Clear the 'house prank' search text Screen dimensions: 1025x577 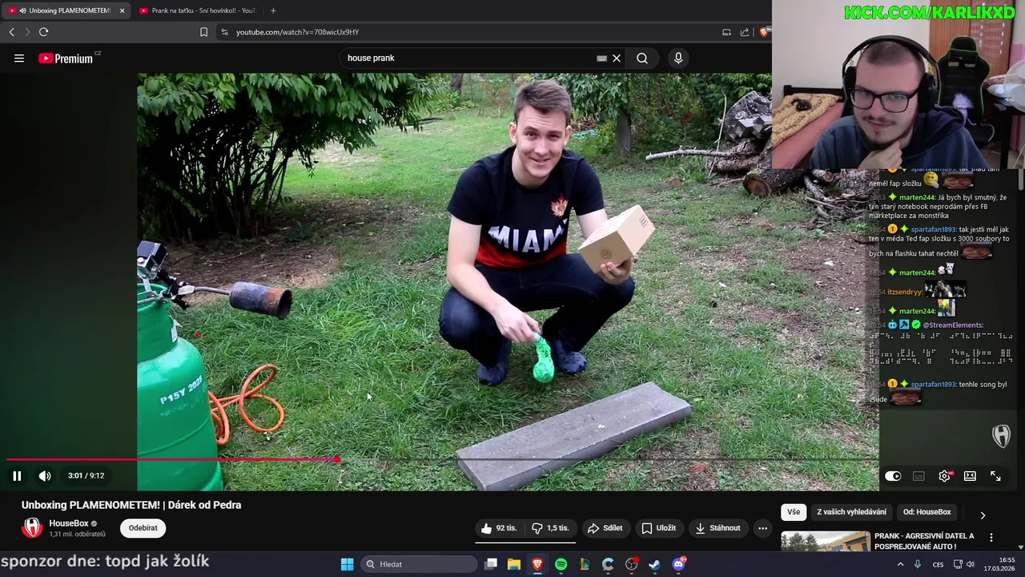[617, 58]
